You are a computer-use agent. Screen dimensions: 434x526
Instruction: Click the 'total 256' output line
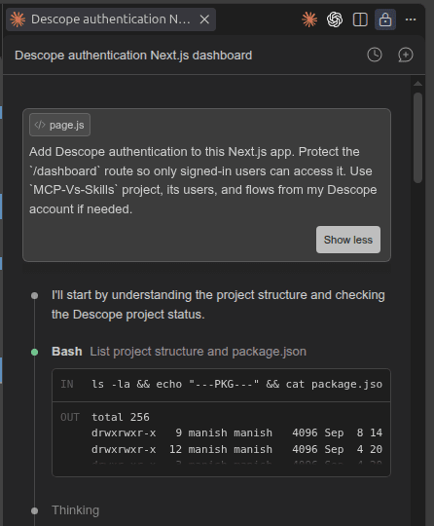(121, 417)
